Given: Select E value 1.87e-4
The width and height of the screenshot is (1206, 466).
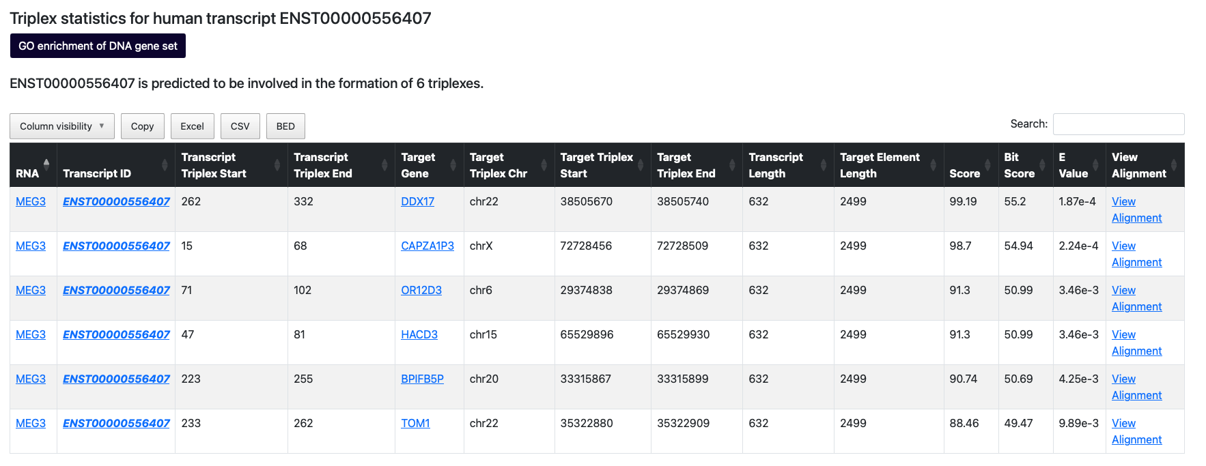Looking at the screenshot, I should coord(1077,201).
